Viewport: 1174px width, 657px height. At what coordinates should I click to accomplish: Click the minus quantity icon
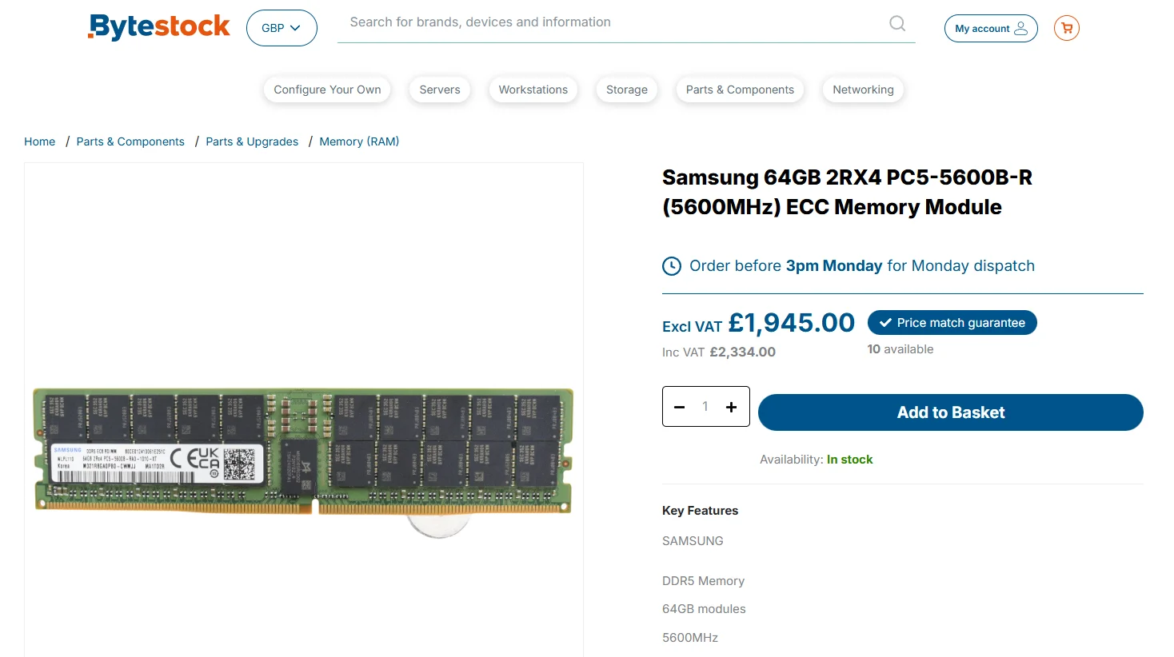tap(680, 407)
